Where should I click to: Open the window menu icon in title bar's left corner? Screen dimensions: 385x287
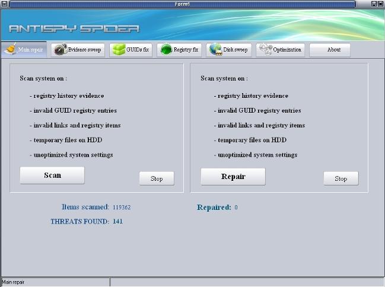(5, 4)
